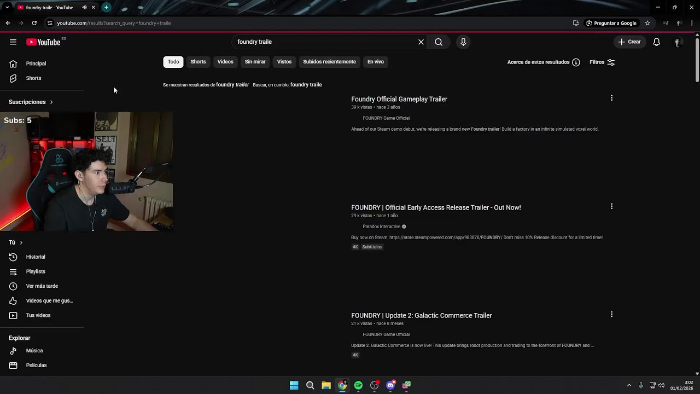Open options for Update 2: Galactic Commerce Trailer
700x394 pixels.
[611, 314]
